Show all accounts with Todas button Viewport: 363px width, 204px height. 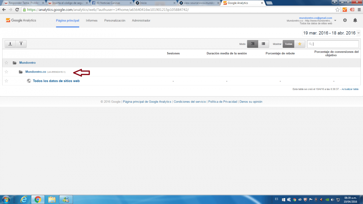[288, 44]
